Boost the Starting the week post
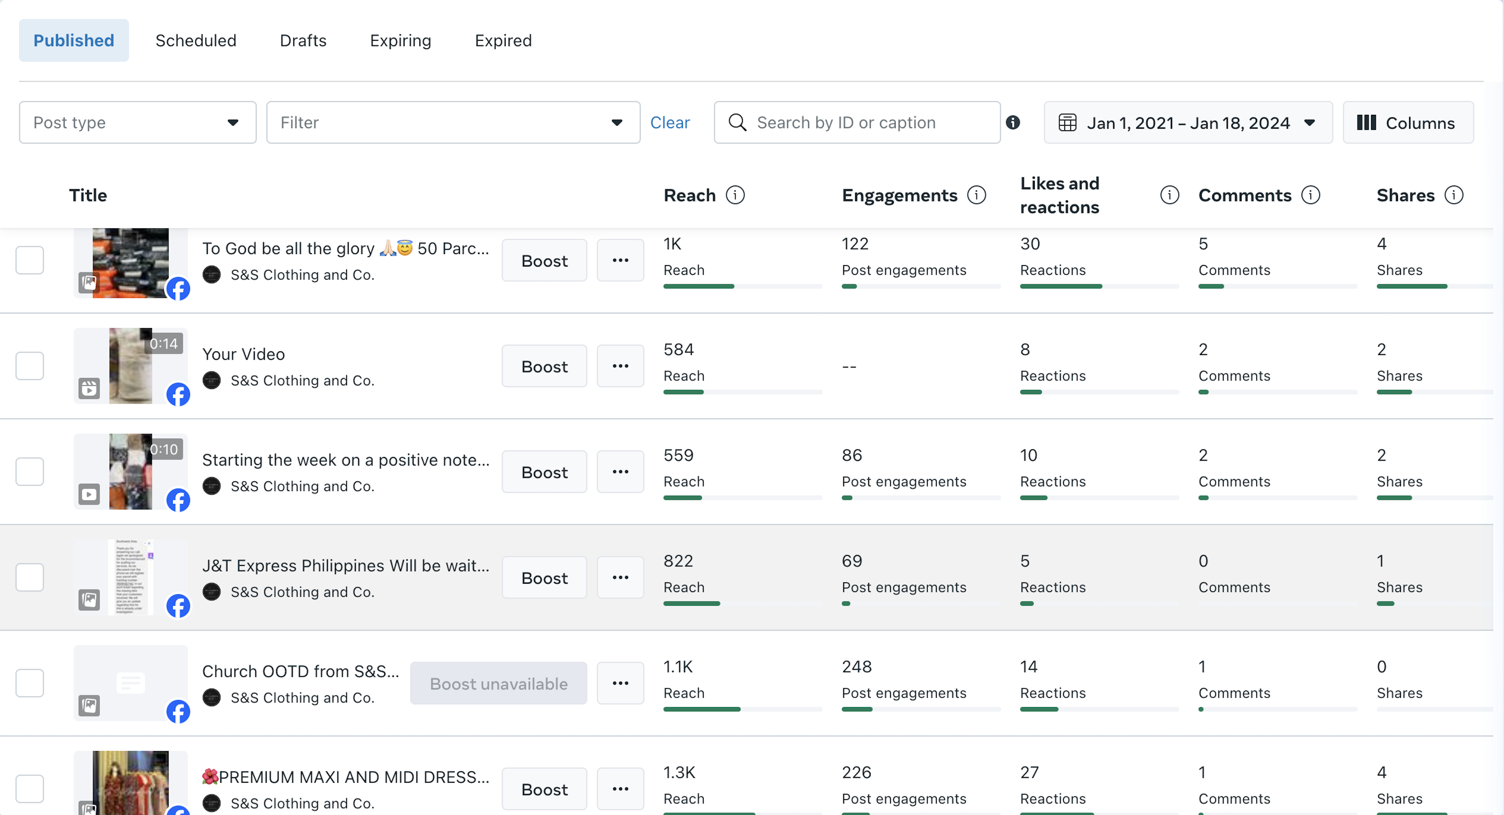1504x815 pixels. point(544,472)
